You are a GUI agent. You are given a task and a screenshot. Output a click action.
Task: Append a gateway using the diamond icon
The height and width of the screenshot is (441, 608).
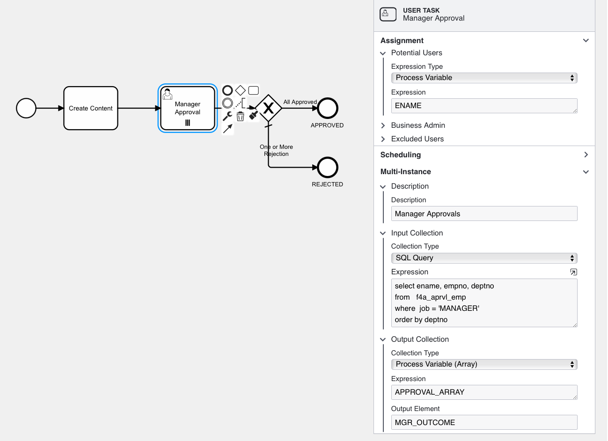click(241, 90)
